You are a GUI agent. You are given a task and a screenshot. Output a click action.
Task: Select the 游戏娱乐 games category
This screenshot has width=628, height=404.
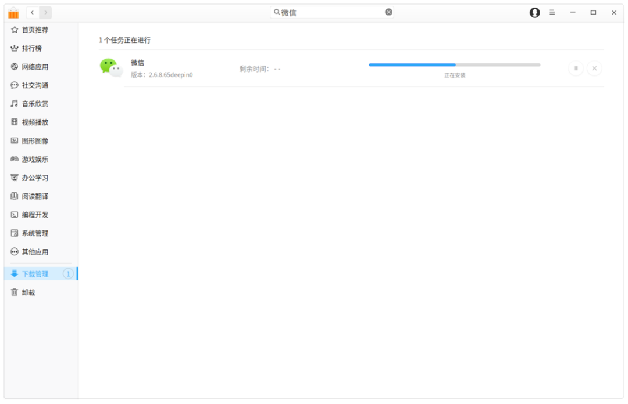[x=32, y=159]
